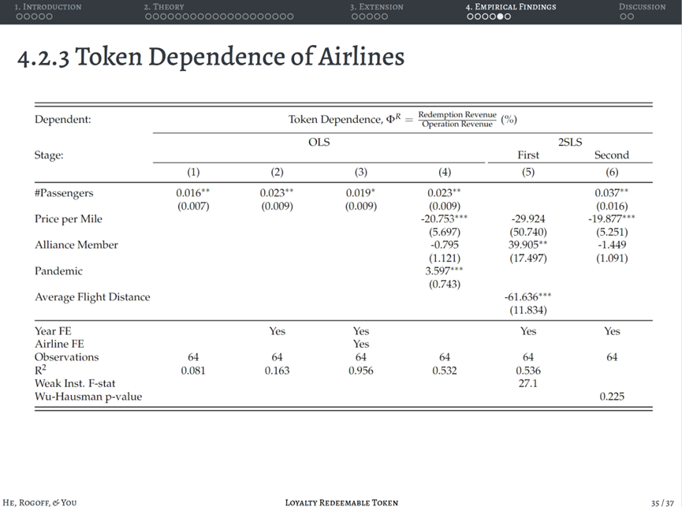Screen dimensions: 682x507
Task: Navigate to the Discussion section
Action: tap(642, 6)
